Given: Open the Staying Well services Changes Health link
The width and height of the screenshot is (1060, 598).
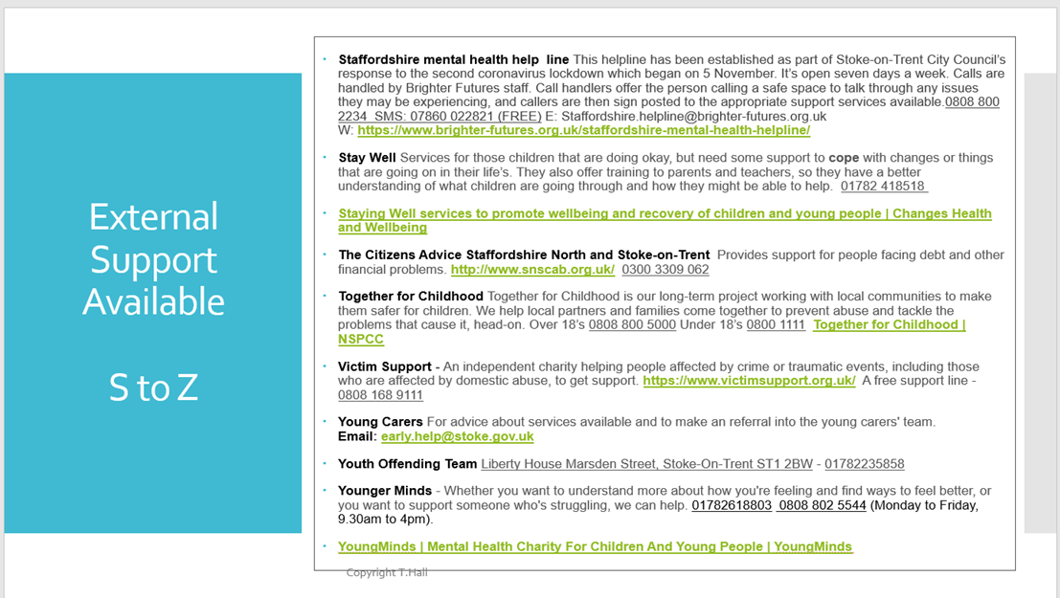Looking at the screenshot, I should point(665,220).
